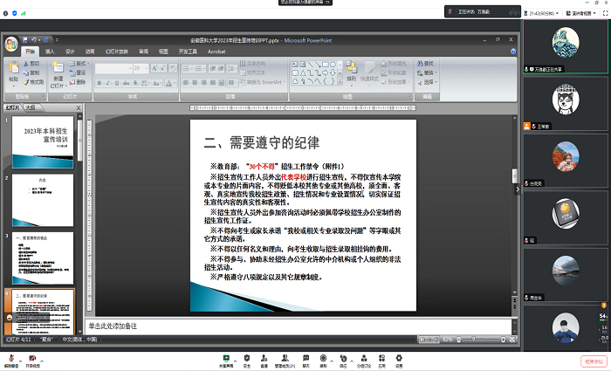Unmute microphone in the meeting toolbar
Viewport: 611px width, 371px height.
click(10, 358)
